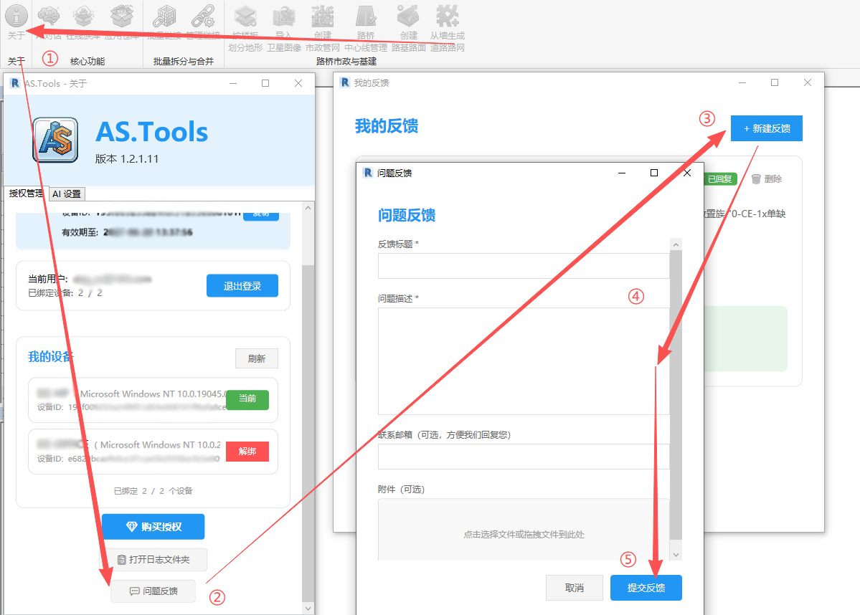860x615 pixels.
Task: Click the 问题反馈 dialog scrollbar thumb
Action: pos(676,395)
